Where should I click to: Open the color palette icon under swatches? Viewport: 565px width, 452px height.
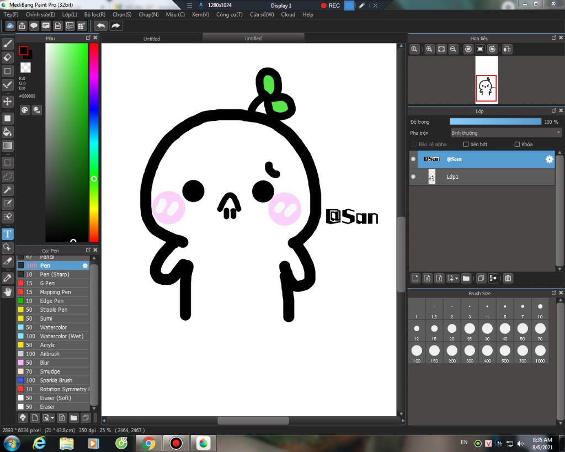[24, 110]
